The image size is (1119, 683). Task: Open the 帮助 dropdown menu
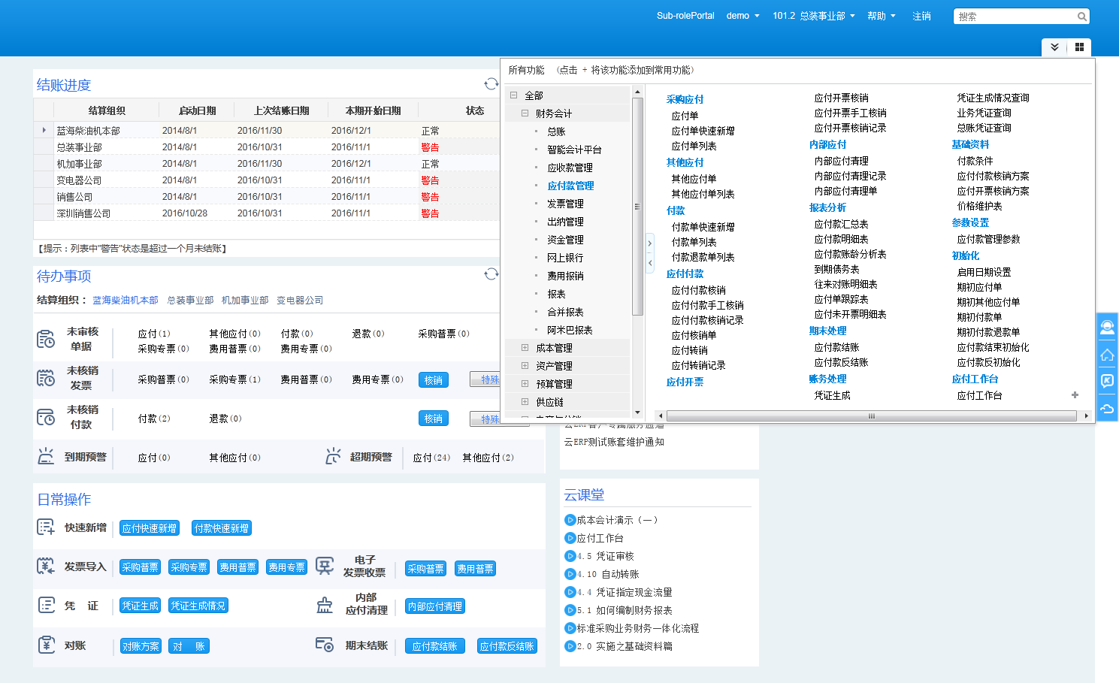(882, 16)
